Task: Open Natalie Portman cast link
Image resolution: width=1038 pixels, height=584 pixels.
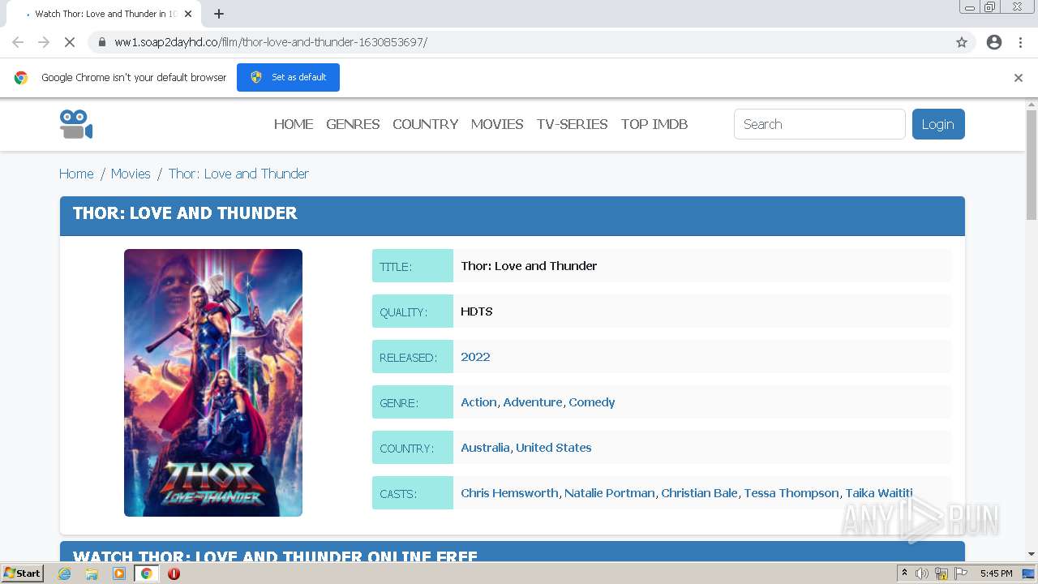Action: 610,493
